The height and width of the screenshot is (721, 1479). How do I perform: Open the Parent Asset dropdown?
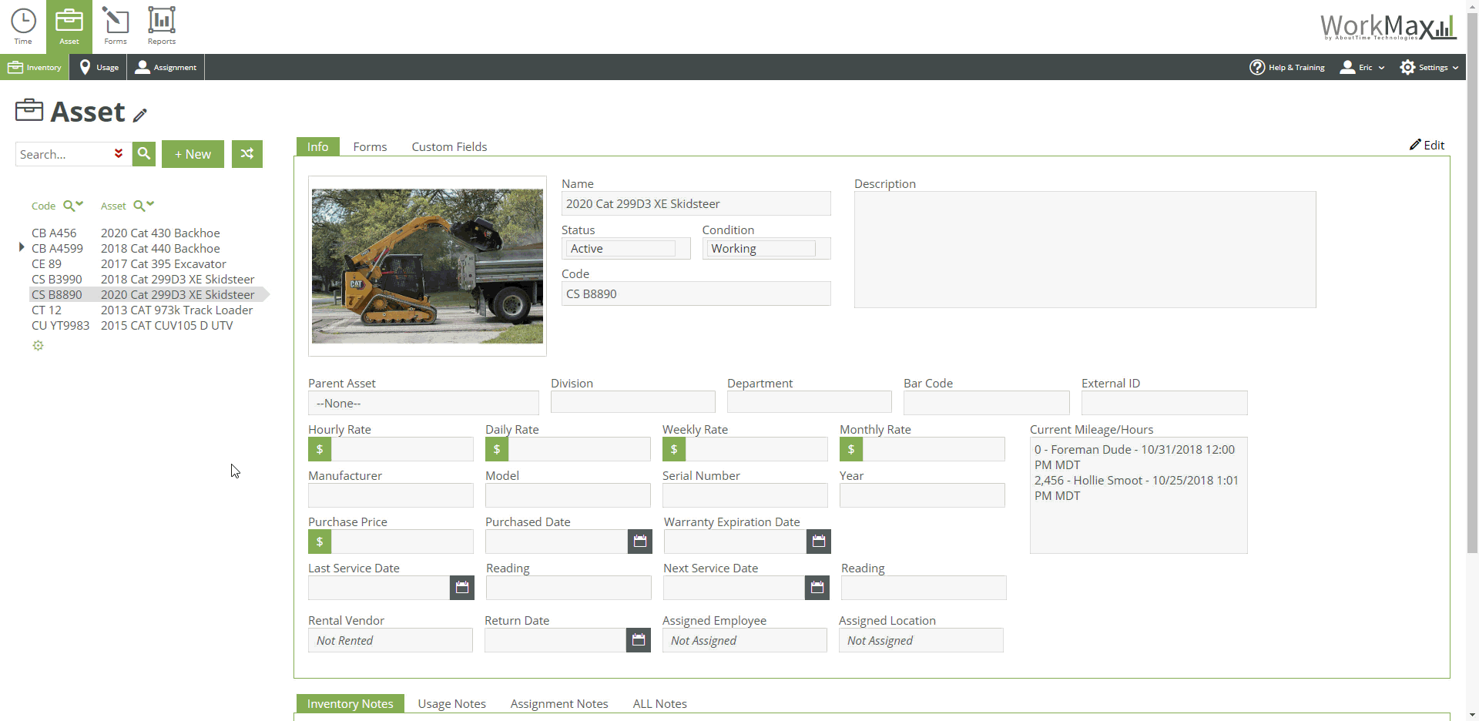423,403
